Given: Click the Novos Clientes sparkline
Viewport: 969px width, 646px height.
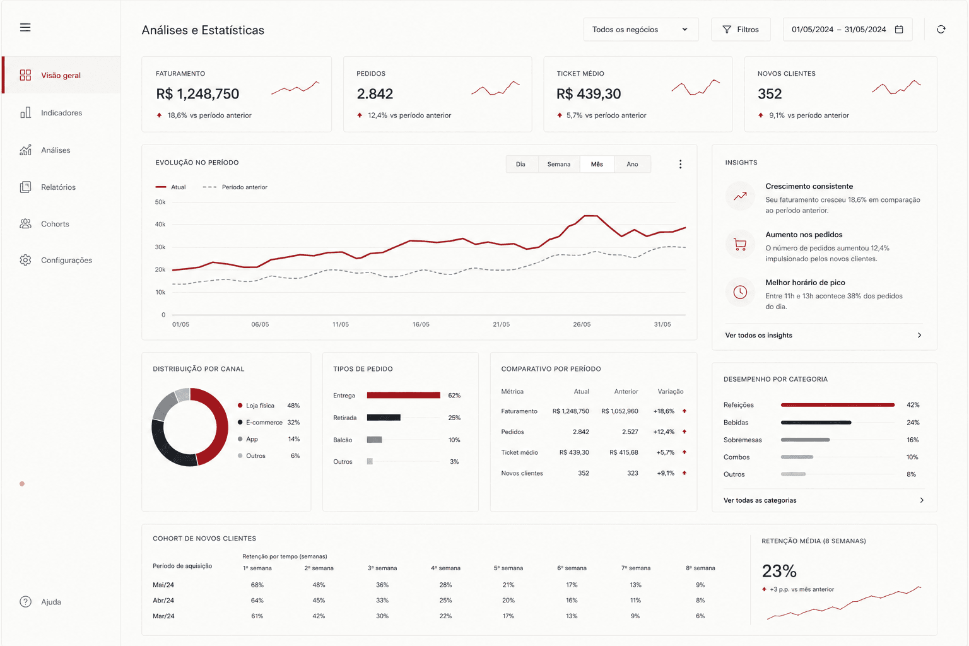Looking at the screenshot, I should (896, 87).
